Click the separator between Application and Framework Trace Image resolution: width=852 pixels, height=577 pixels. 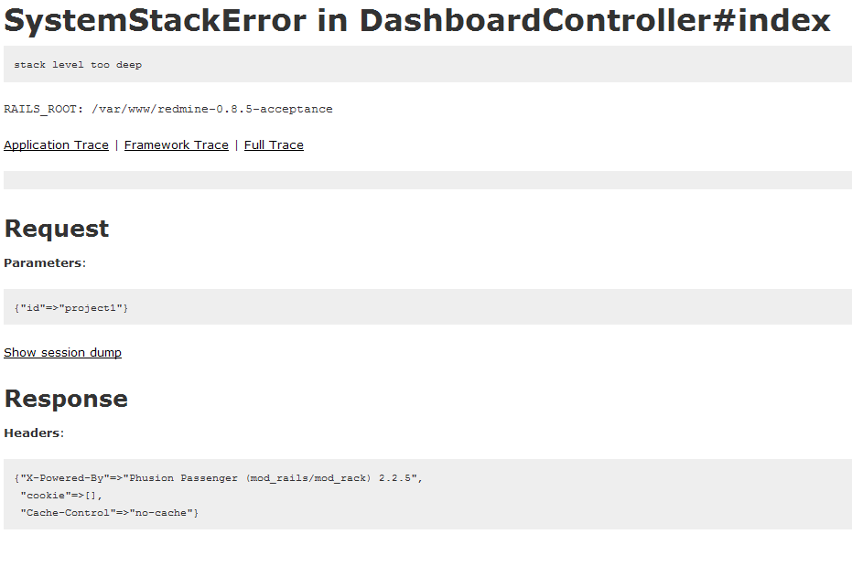point(116,145)
